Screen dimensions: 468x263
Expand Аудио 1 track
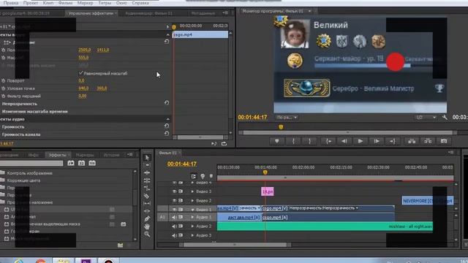tap(192, 218)
